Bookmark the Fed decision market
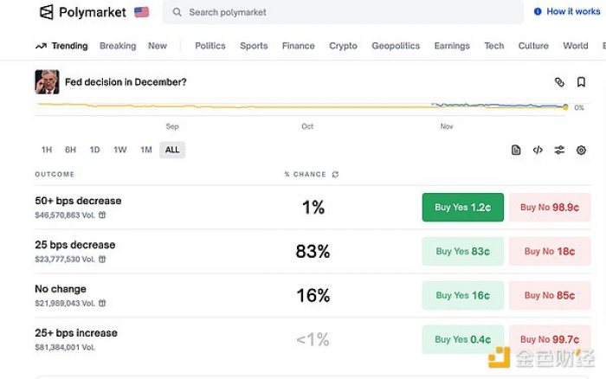The width and height of the screenshot is (606, 379). tap(581, 82)
